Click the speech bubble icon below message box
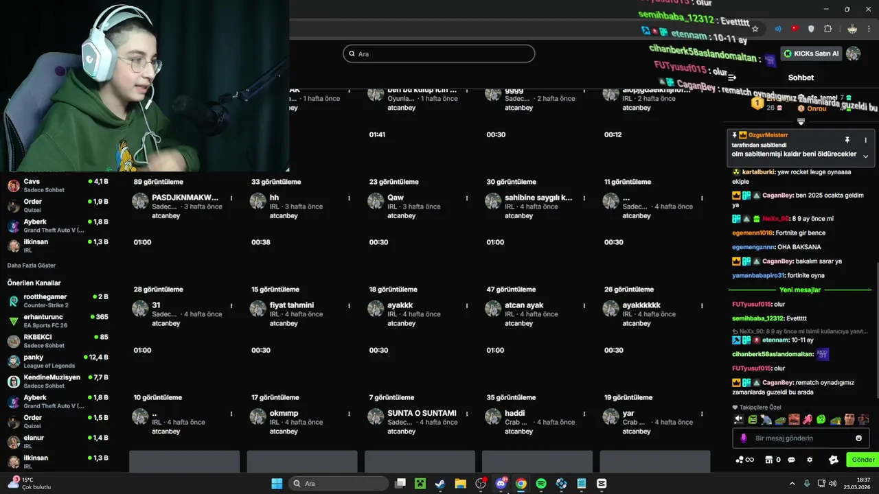Screen dimensions: 879x494 coord(791,460)
